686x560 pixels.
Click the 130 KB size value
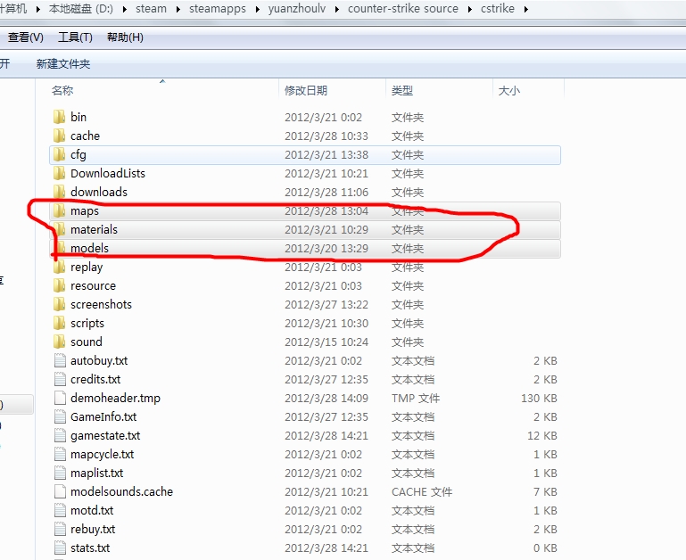(539, 398)
